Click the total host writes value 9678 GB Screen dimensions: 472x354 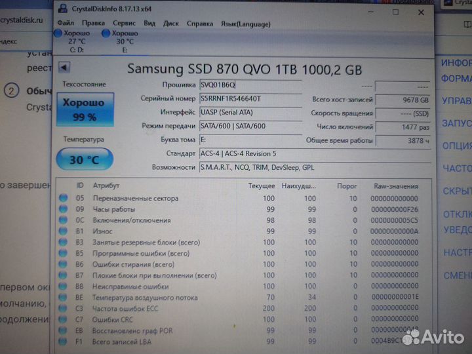[403, 100]
